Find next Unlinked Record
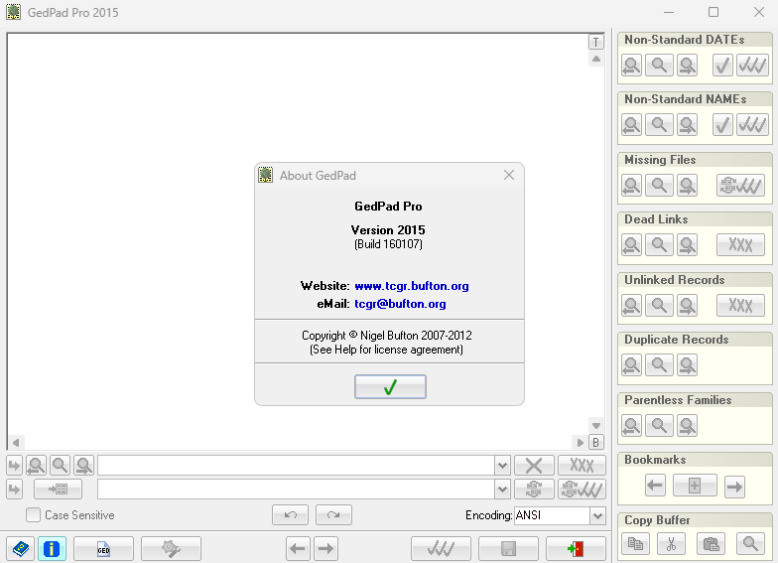This screenshot has height=563, width=778. (x=687, y=306)
